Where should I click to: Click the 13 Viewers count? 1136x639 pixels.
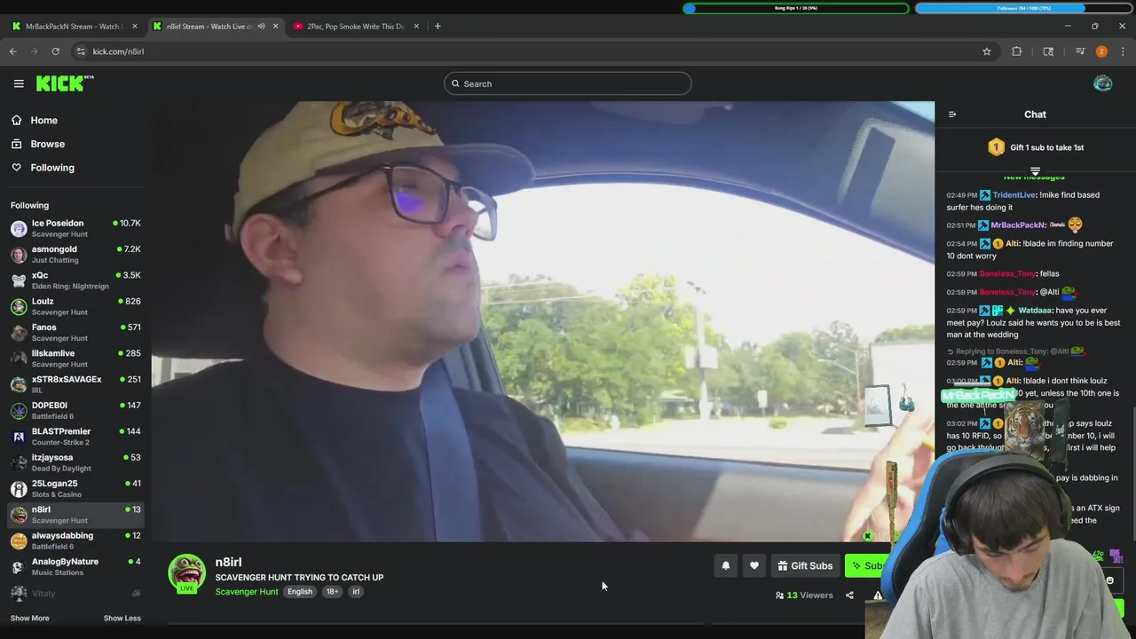(804, 596)
